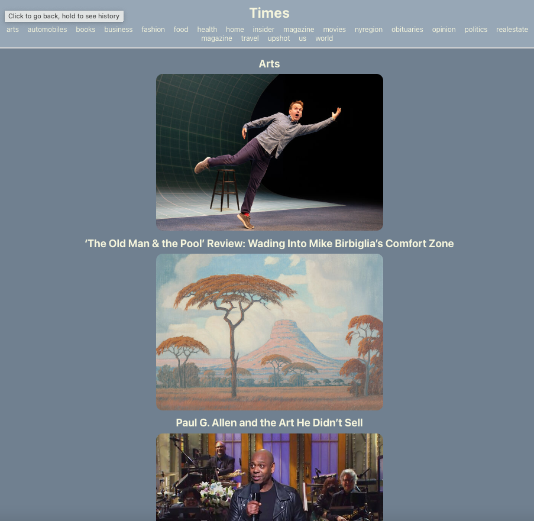
Task: Open the realestate section
Action: [x=512, y=30]
